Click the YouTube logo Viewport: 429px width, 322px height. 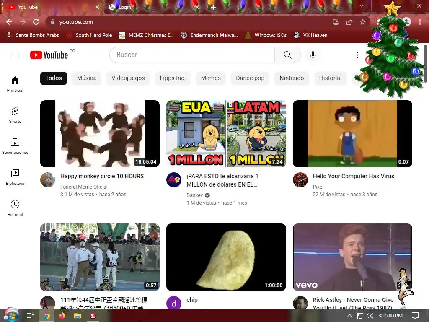49,55
